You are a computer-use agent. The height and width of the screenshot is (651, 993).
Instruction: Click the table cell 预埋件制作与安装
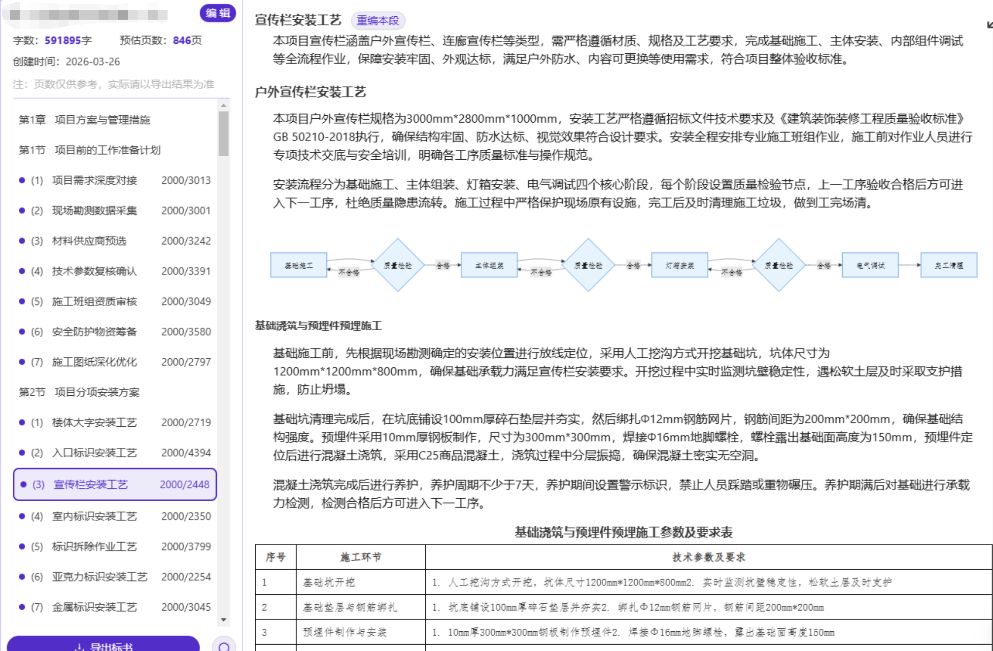click(x=361, y=632)
